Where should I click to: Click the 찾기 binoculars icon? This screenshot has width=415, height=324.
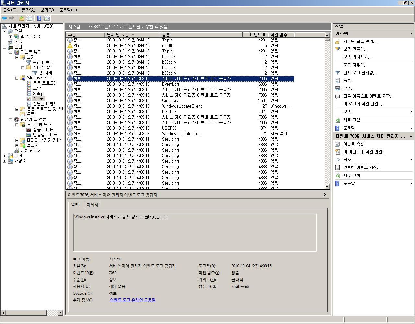pos(338,88)
